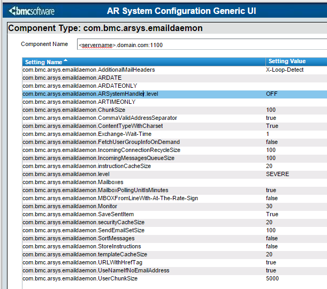Viewport: 327px width, 289px height.
Task: Click the UserChunkSize value 5000
Action: [272, 278]
